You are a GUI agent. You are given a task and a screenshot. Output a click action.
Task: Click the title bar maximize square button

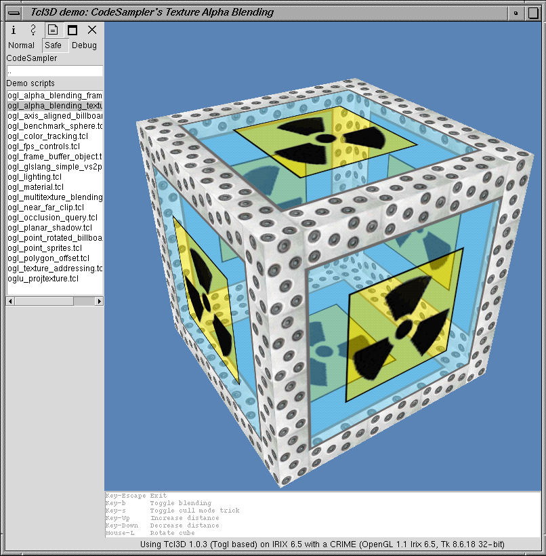click(x=533, y=13)
